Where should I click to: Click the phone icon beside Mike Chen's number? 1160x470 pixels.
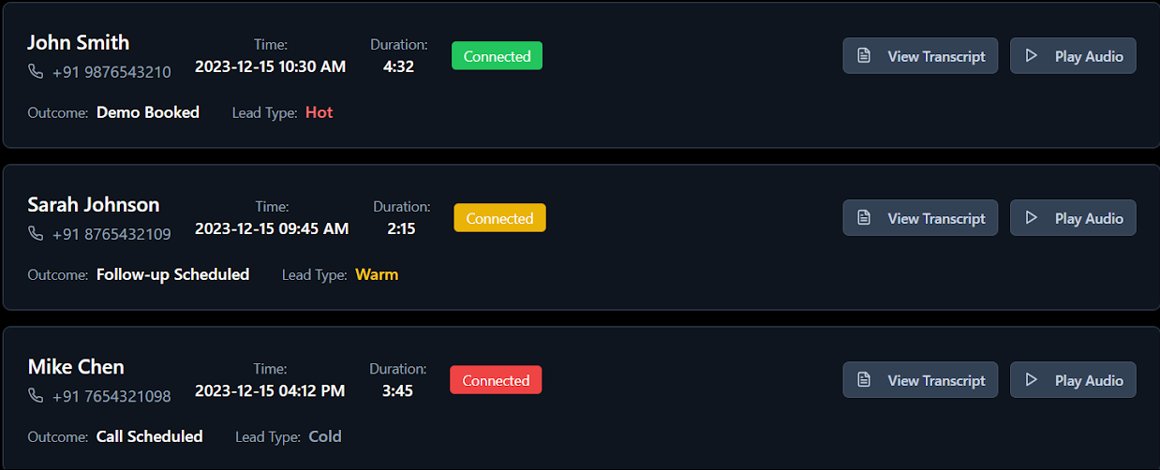(36, 395)
